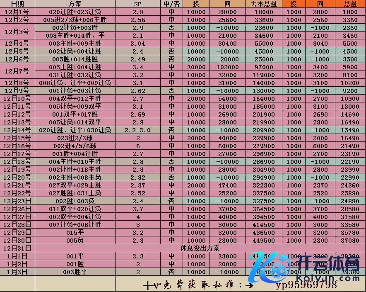Image resolution: width=366 pixels, height=292 pixels.
Task: Select the 中/否 column header
Action: point(171,4)
